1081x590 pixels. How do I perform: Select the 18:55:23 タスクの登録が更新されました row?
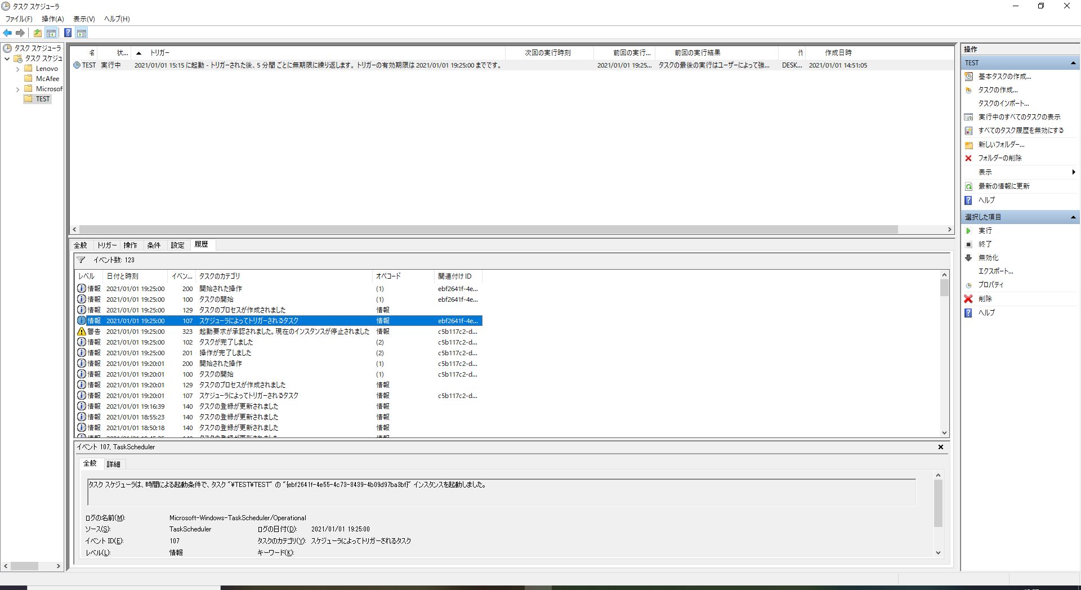tap(279, 417)
